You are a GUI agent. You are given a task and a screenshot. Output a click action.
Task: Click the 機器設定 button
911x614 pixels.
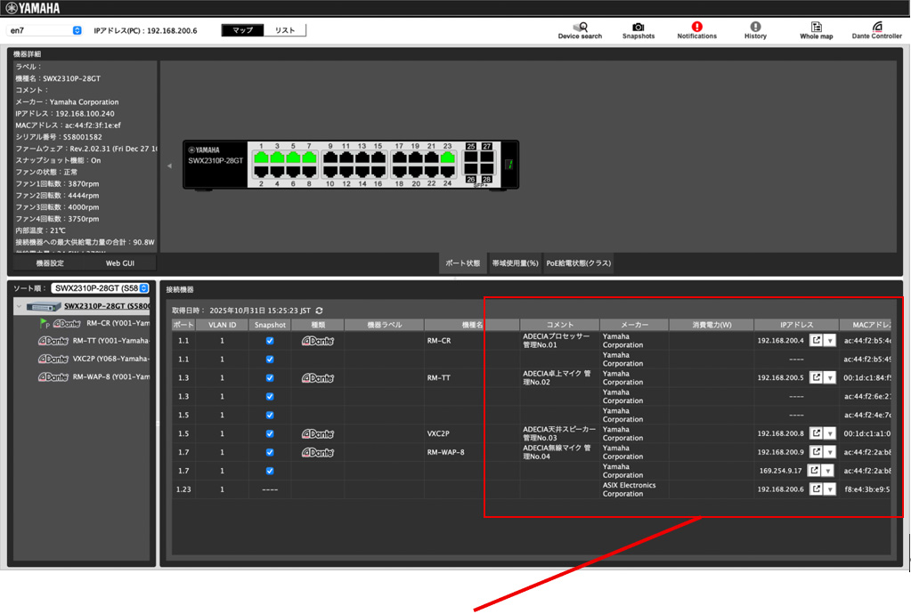tap(50, 263)
